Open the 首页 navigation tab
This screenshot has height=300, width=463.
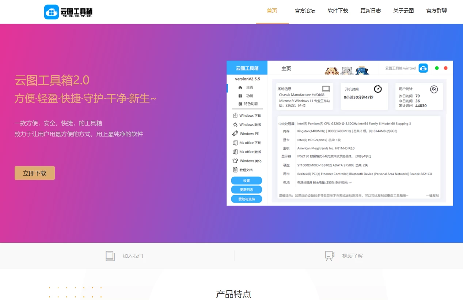272,11
